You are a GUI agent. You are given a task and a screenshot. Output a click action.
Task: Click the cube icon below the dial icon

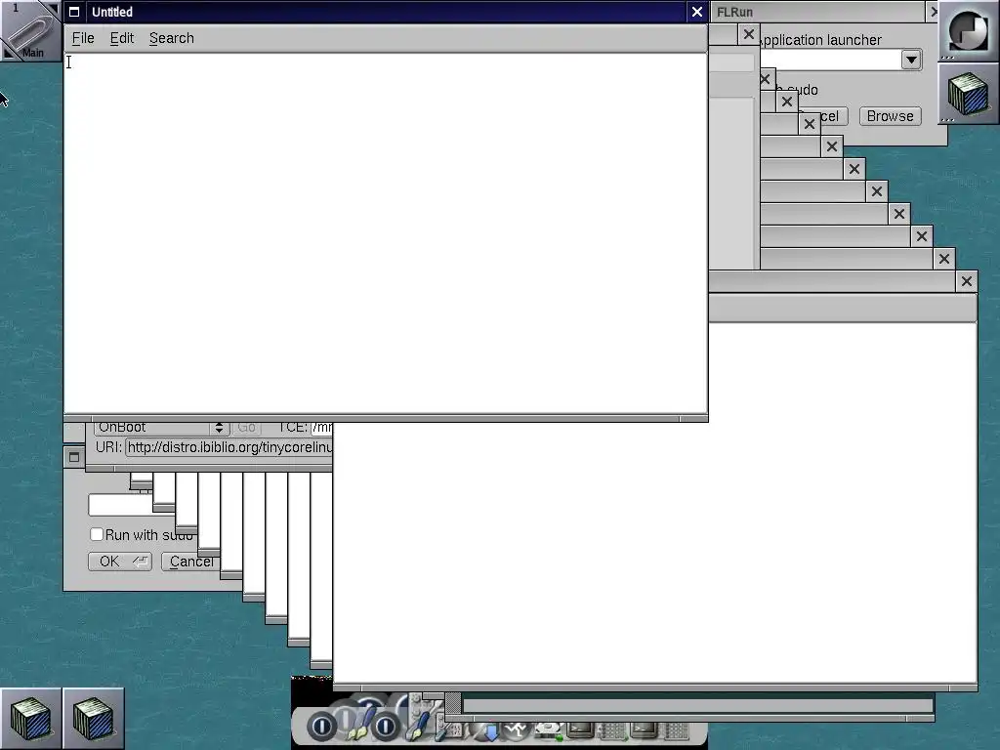968,93
